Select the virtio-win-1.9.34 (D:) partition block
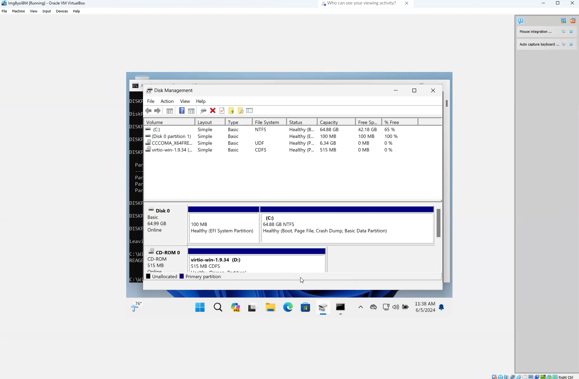This screenshot has width=579, height=379. pyautogui.click(x=257, y=261)
